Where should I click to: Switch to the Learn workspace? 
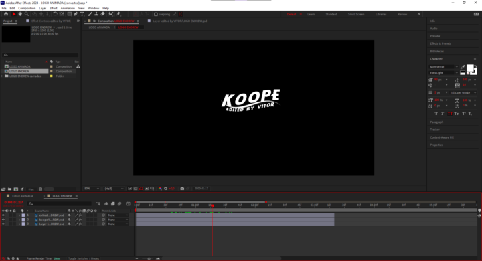tap(311, 14)
